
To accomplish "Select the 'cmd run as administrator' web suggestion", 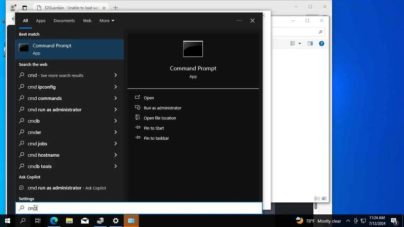I will pyautogui.click(x=69, y=109).
